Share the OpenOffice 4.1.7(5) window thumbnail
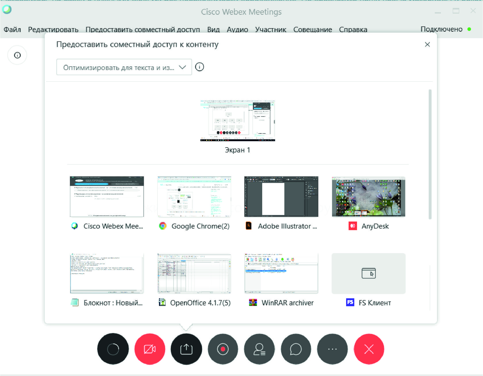Screen dimensions: 483x376 (x=194, y=273)
